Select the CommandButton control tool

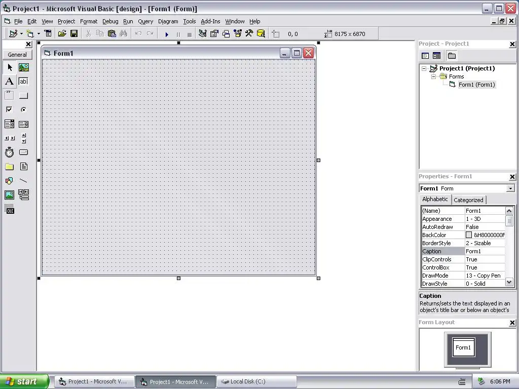tap(23, 96)
